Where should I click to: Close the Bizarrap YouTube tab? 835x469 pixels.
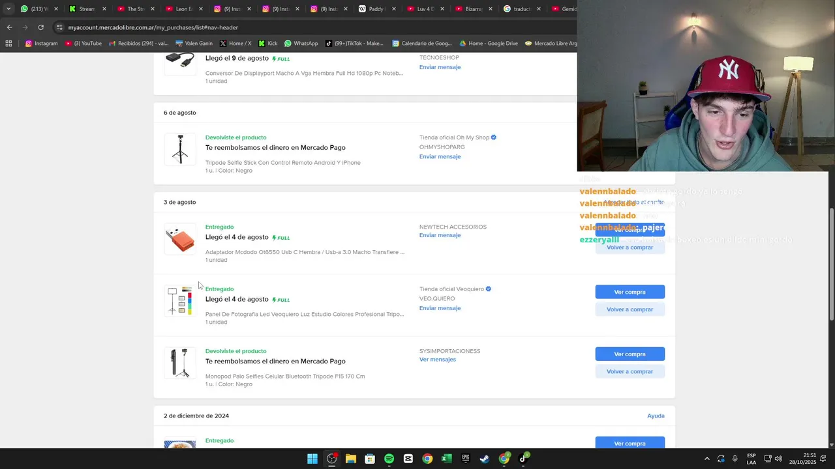tap(491, 9)
